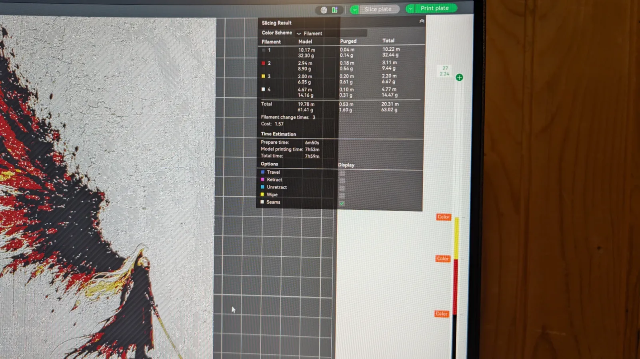Click filament 1 total 10.22 m value
Screen dimensions: 640x359
coord(391,49)
